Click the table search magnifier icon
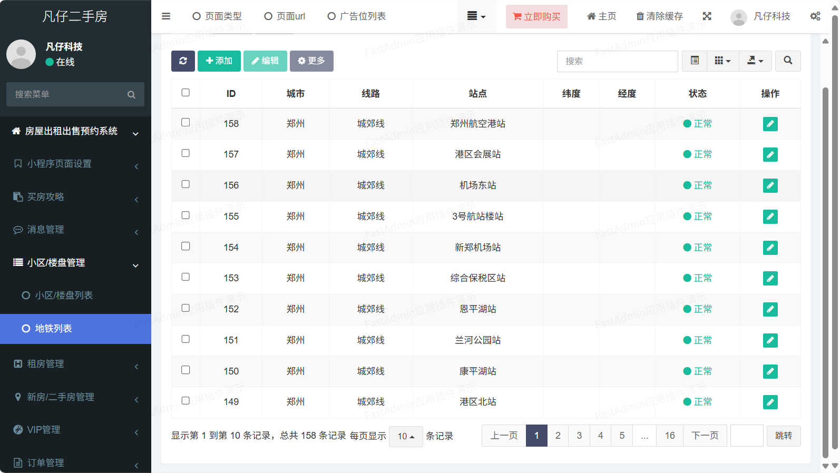 [x=788, y=61]
